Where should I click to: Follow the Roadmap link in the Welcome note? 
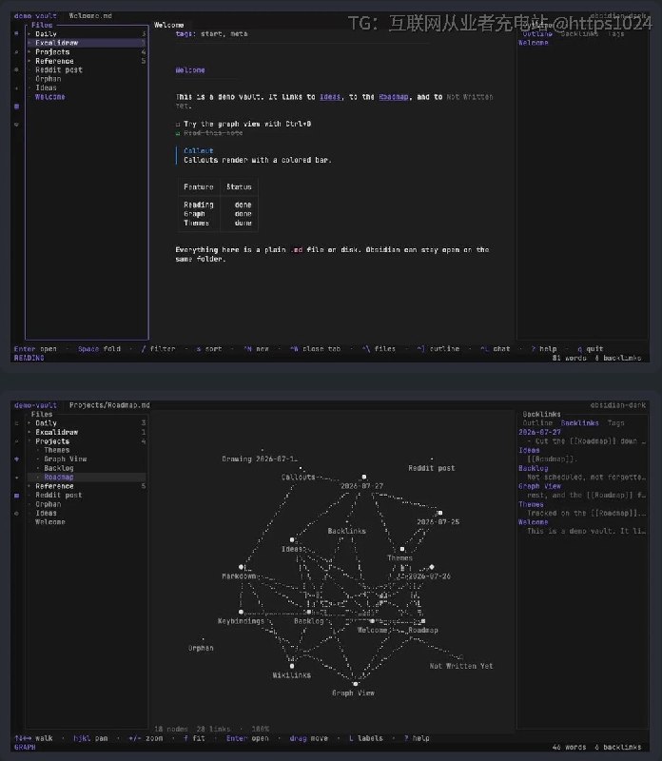394,97
